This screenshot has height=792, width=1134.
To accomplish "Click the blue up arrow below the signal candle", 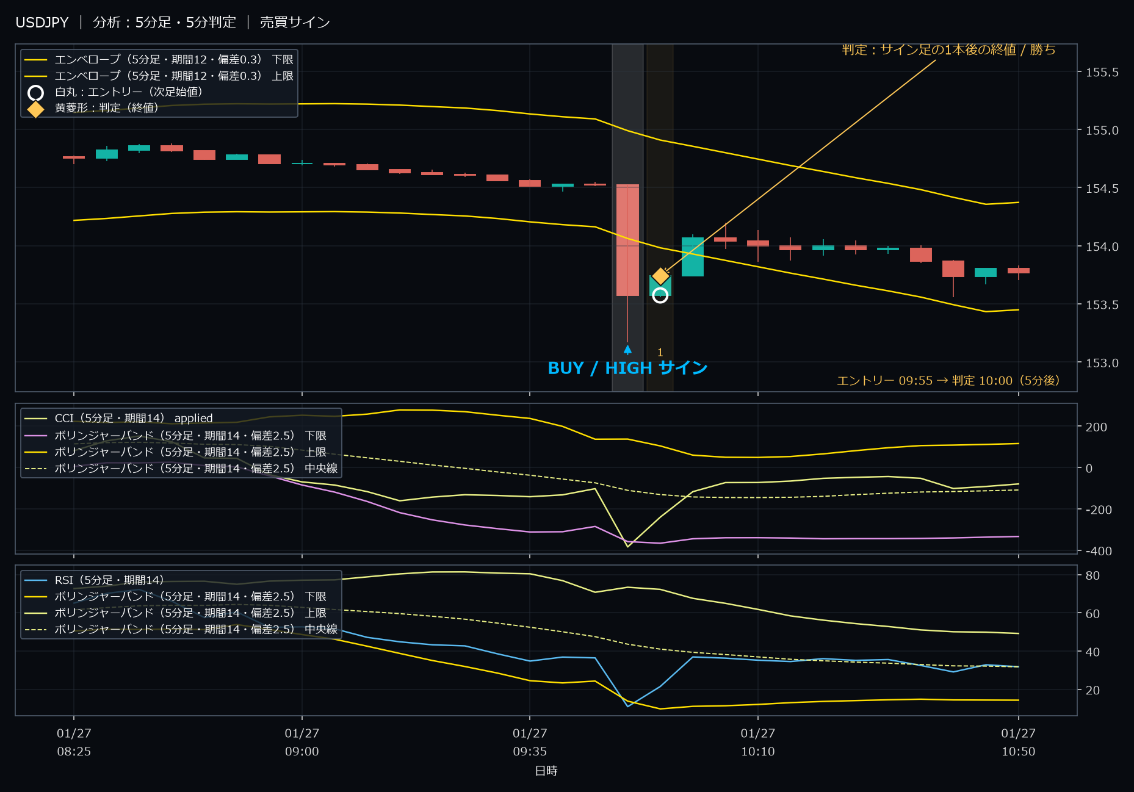I will click(x=627, y=350).
